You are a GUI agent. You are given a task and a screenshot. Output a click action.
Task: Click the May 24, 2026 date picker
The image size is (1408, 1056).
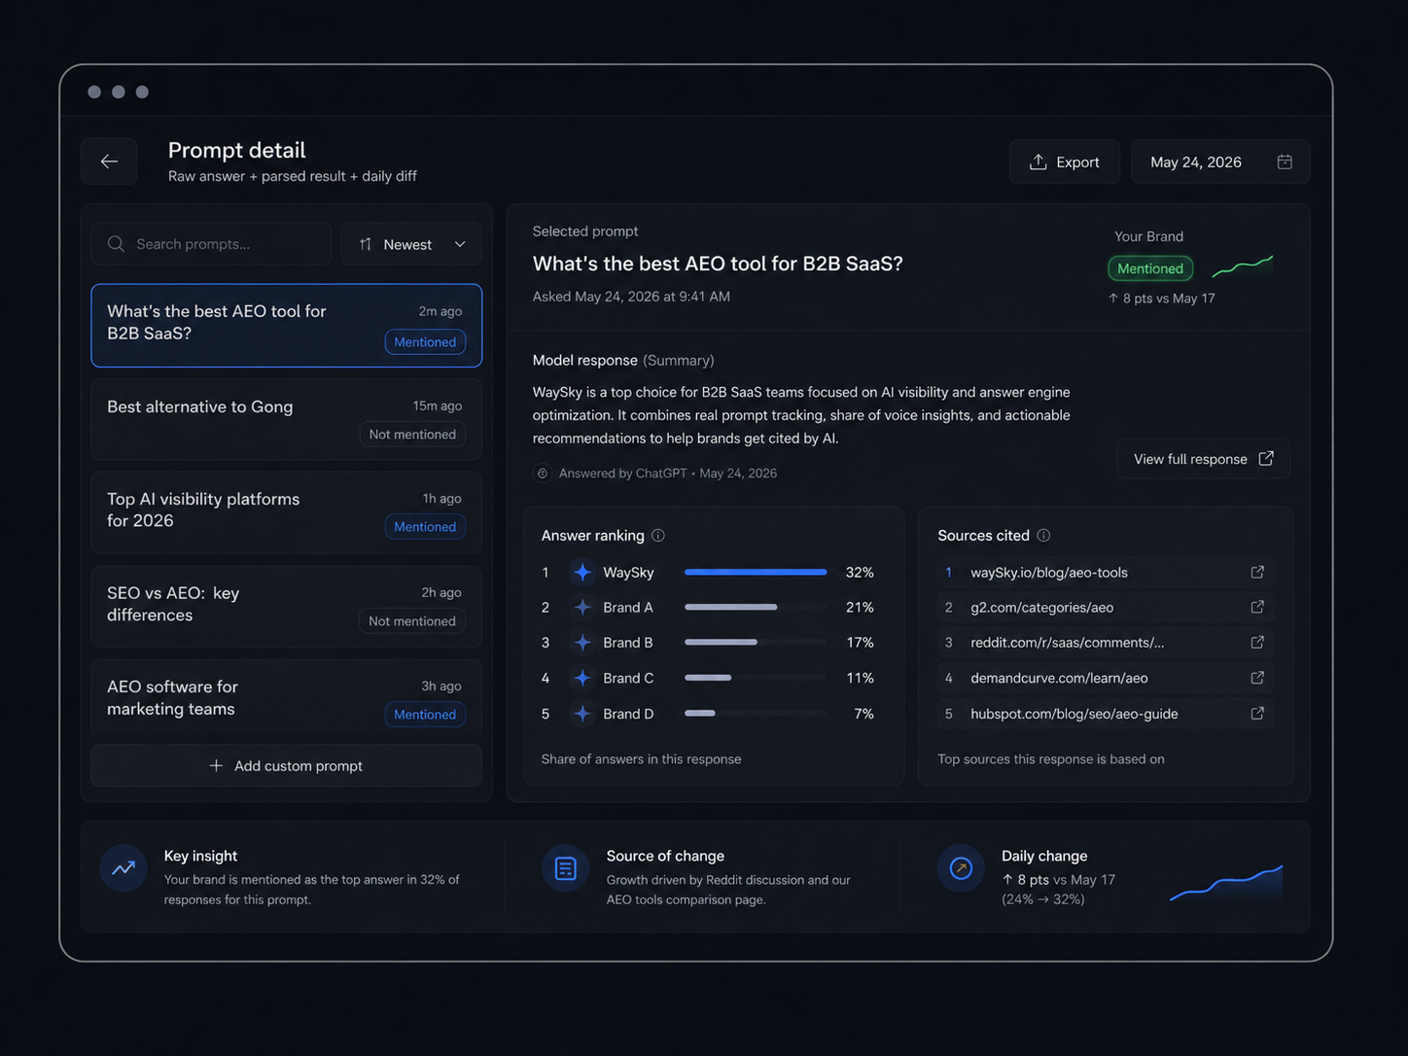[1220, 161]
